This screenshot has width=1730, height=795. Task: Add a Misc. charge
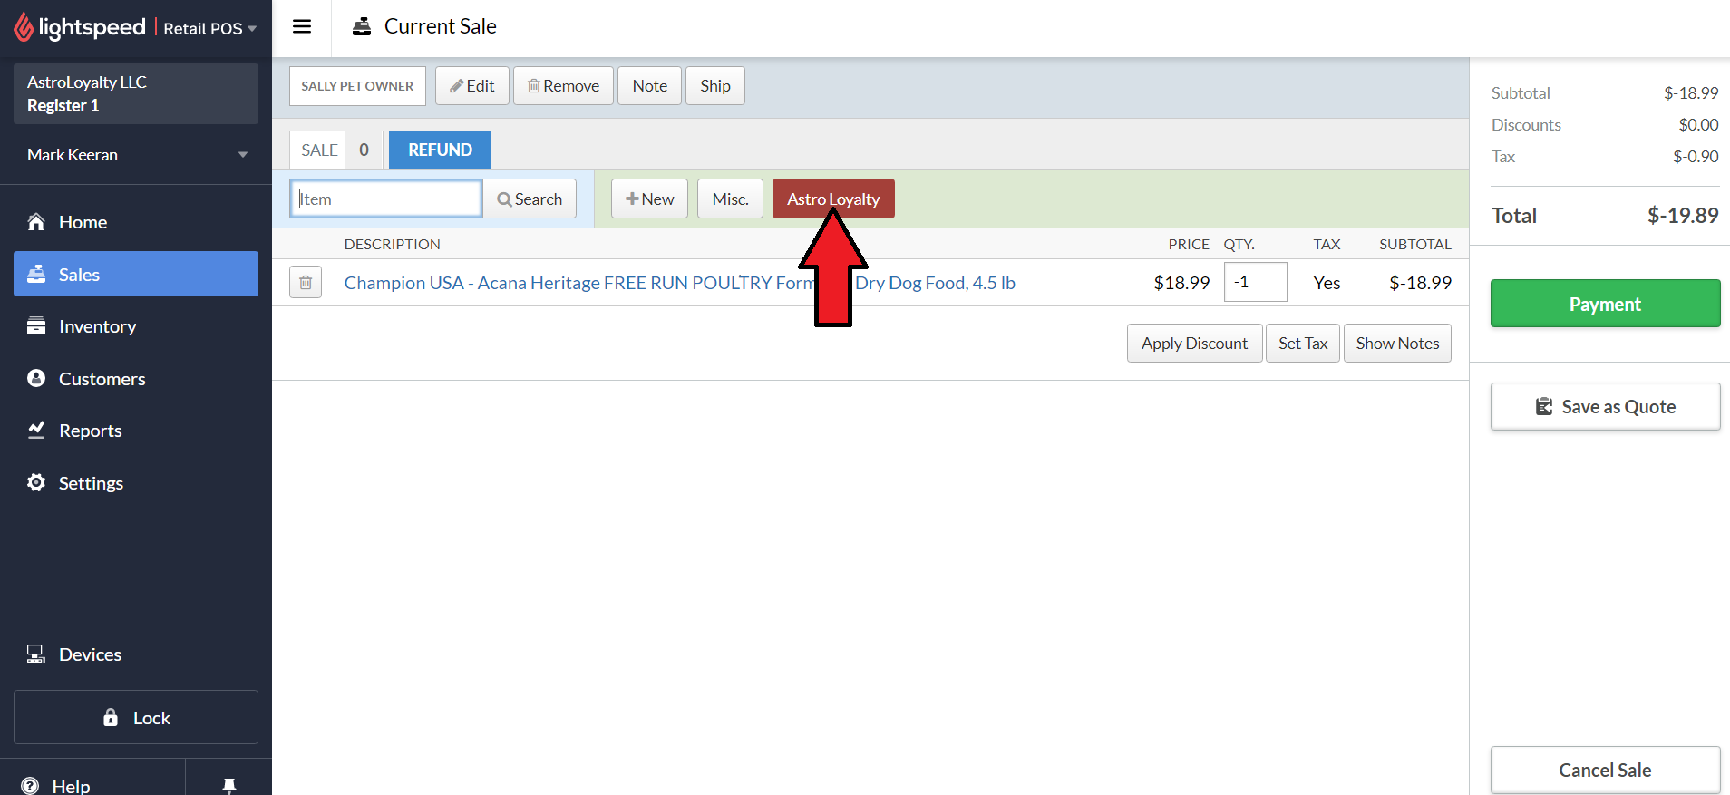730,199
